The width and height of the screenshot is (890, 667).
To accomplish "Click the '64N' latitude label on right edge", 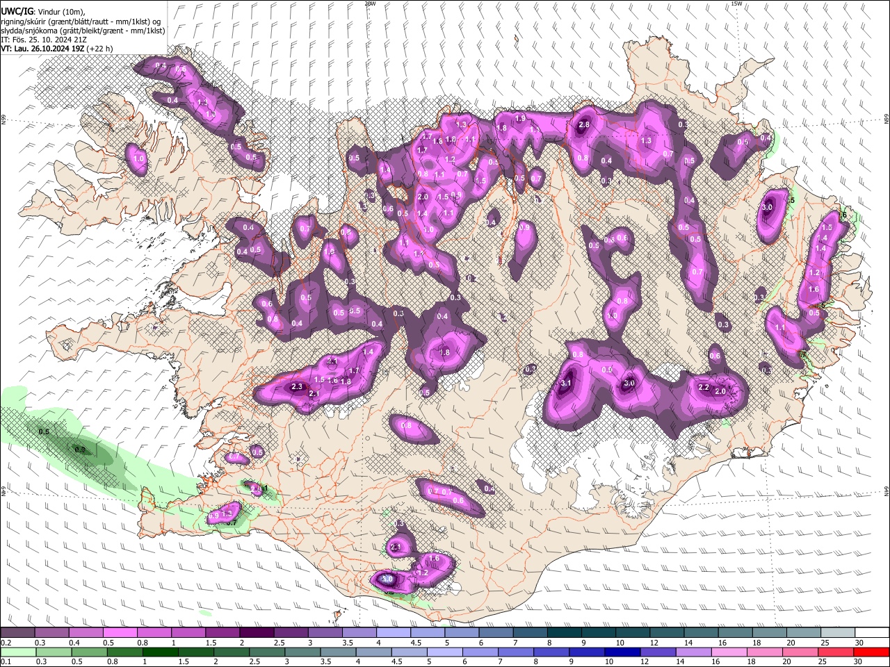I will coord(887,491).
